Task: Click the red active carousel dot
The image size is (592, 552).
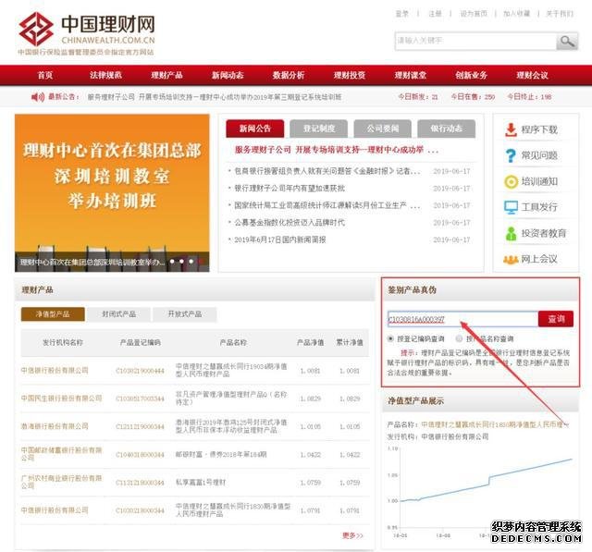Action: click(x=201, y=261)
